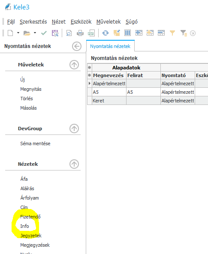Click the blue table rows layout icon

click(x=161, y=33)
